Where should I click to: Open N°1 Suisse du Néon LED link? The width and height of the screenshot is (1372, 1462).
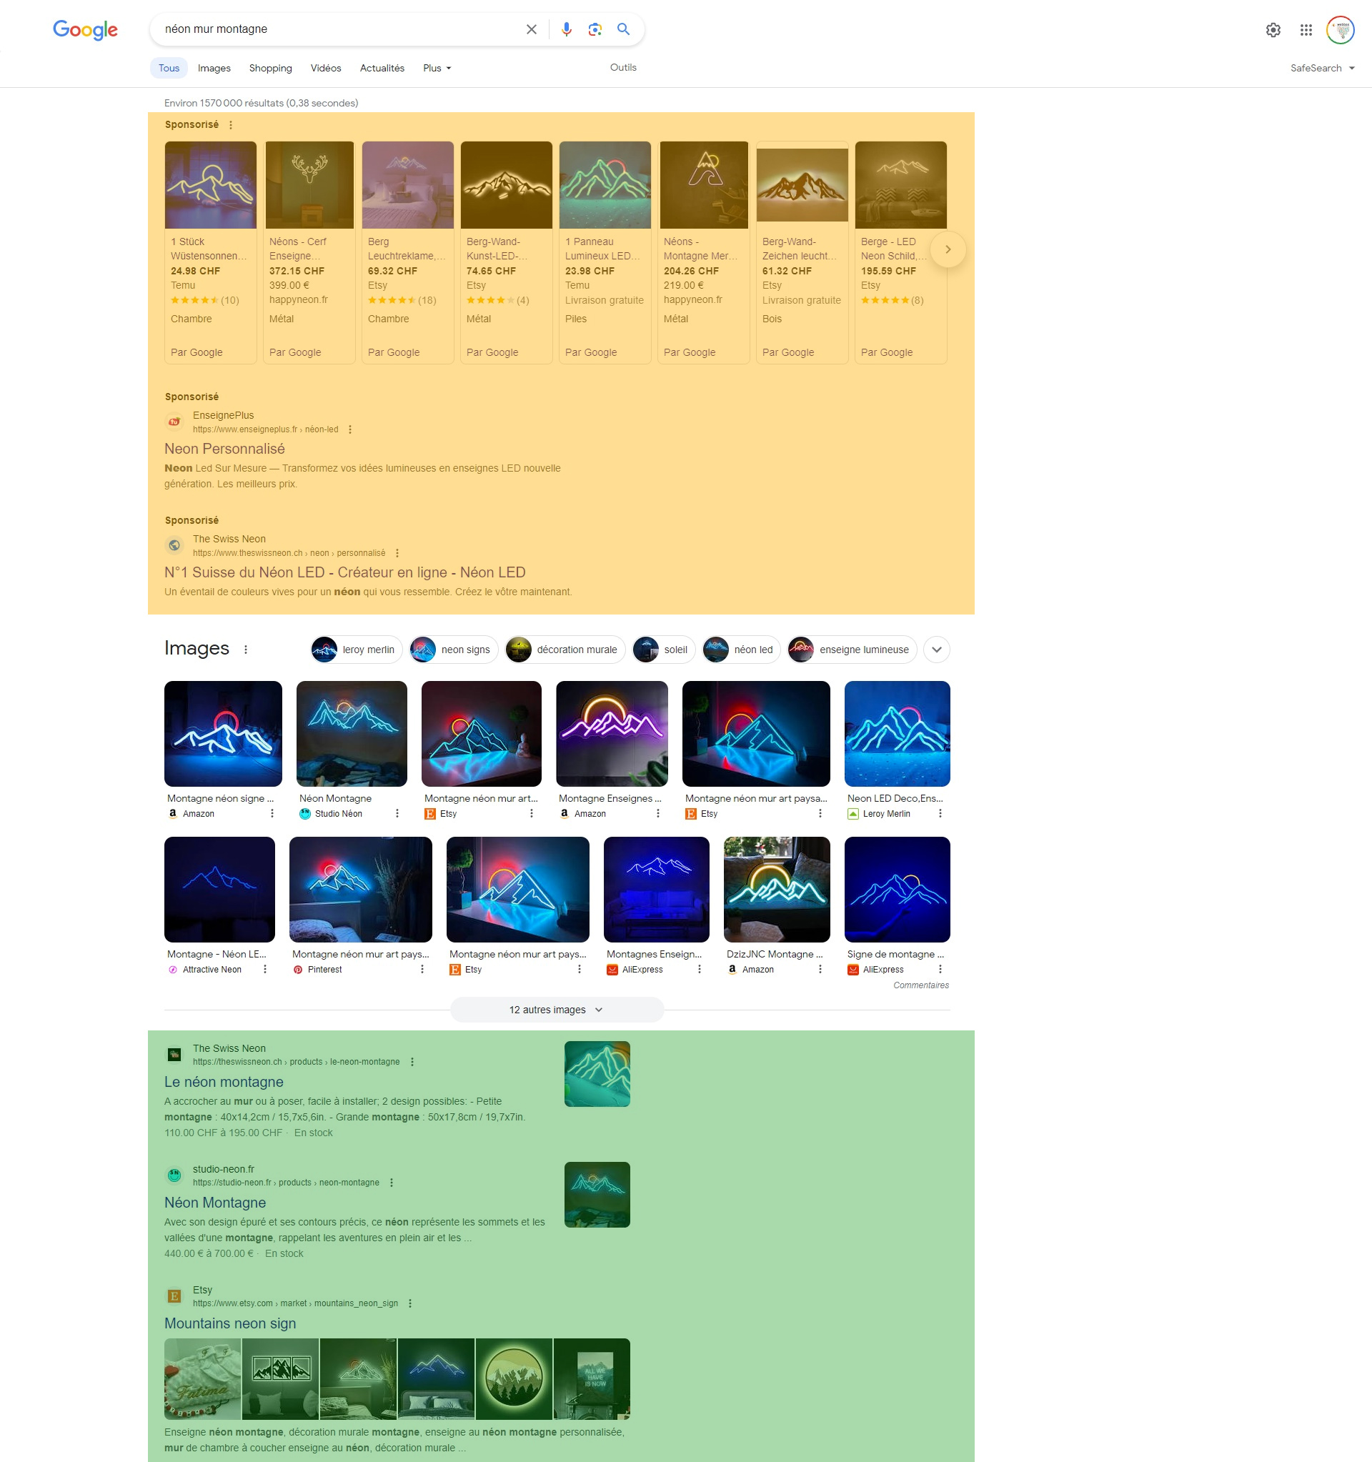point(345,573)
